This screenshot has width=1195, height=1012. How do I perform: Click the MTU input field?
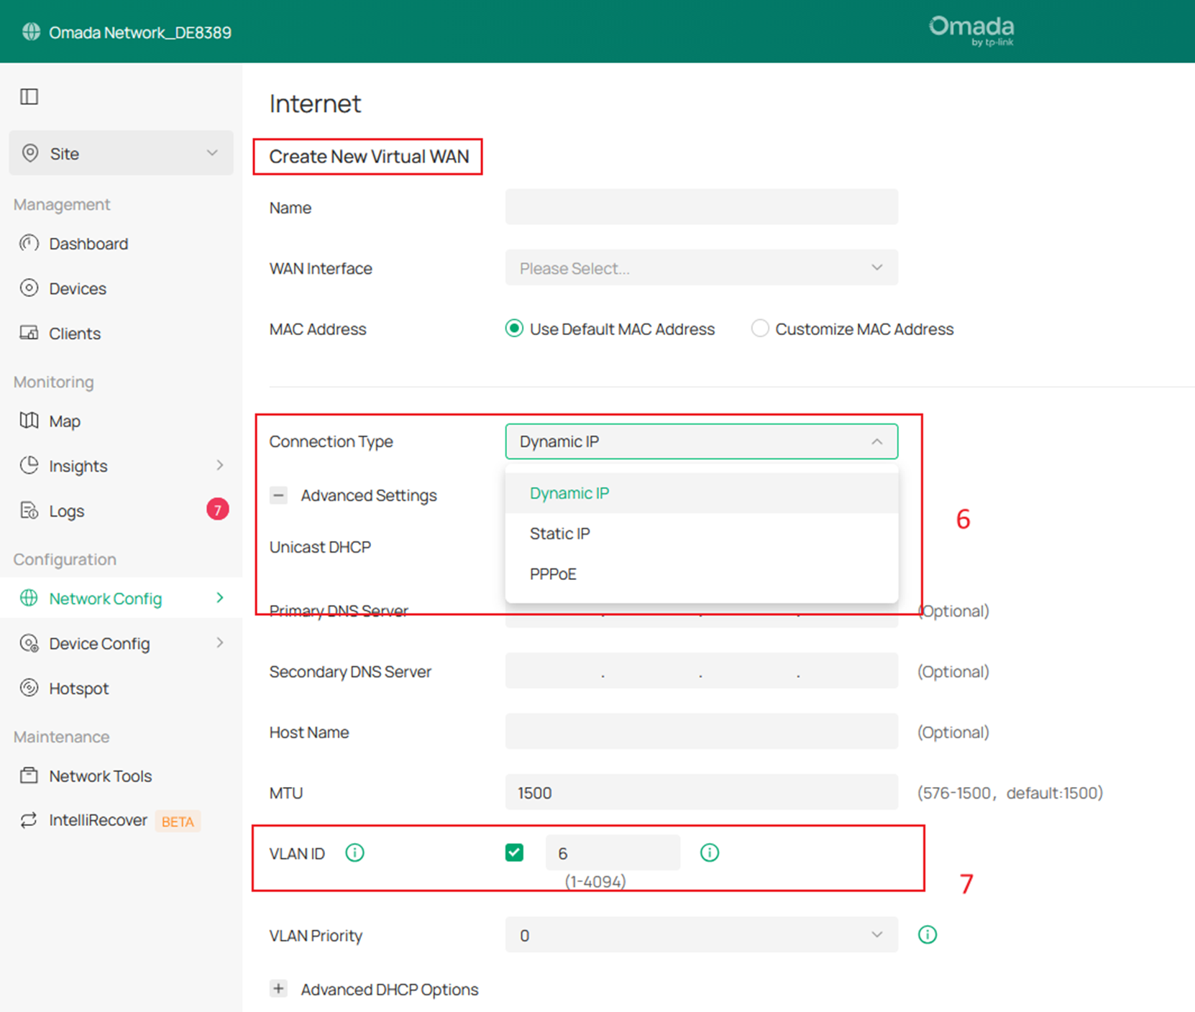tap(701, 792)
